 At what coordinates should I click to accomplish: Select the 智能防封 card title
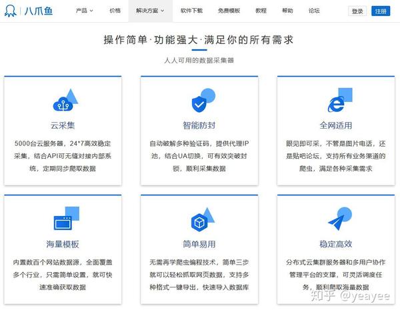(199, 125)
